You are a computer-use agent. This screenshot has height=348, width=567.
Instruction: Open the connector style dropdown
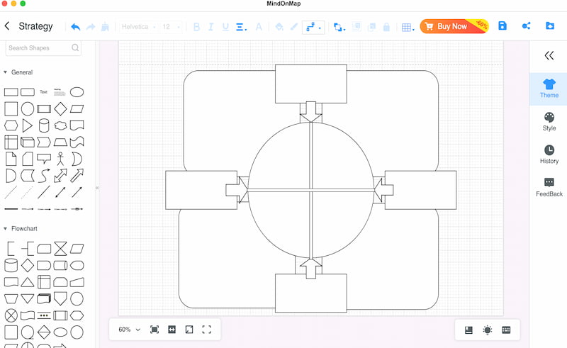coord(313,27)
